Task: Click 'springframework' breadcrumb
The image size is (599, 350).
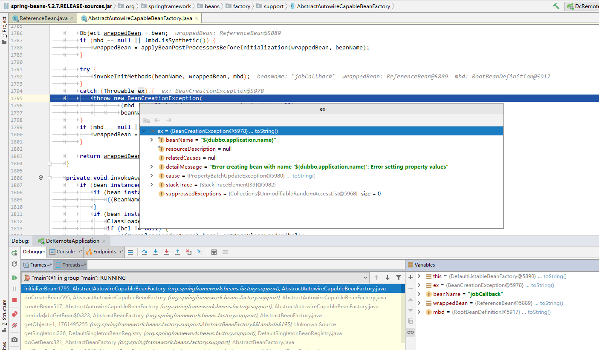Action: (166, 6)
